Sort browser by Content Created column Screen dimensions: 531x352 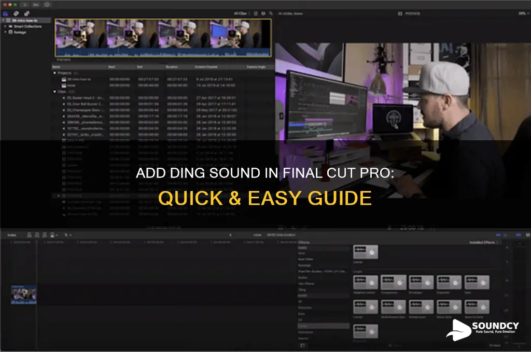tap(206, 67)
